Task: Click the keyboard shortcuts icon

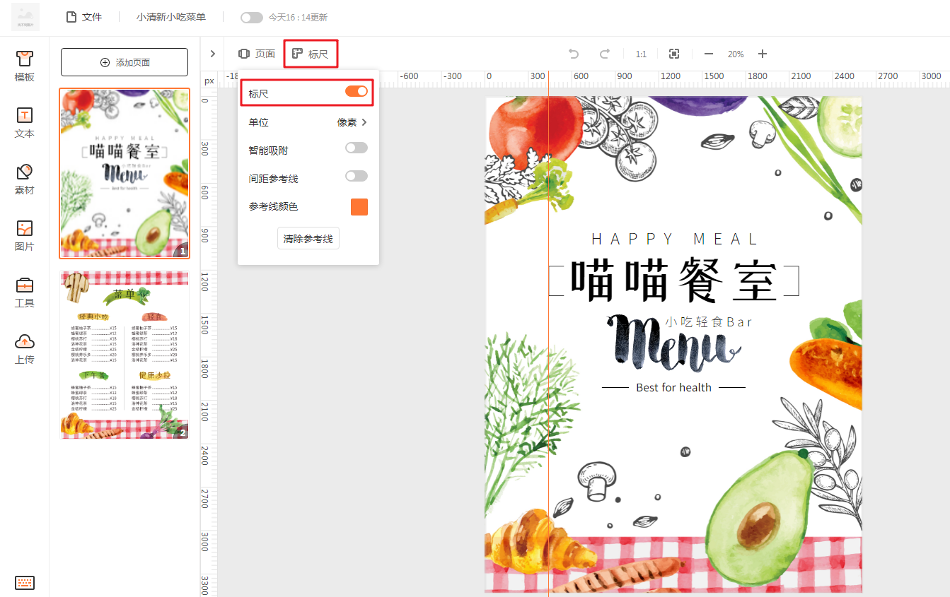Action: (x=25, y=583)
